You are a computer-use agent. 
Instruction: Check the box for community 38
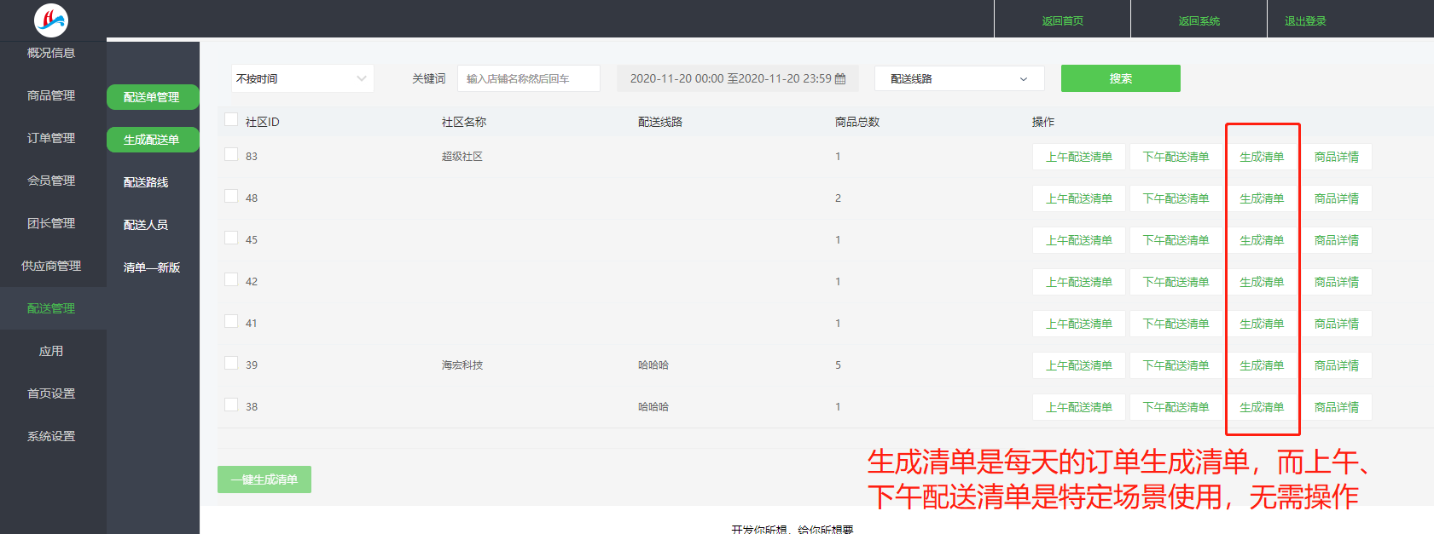click(x=231, y=405)
